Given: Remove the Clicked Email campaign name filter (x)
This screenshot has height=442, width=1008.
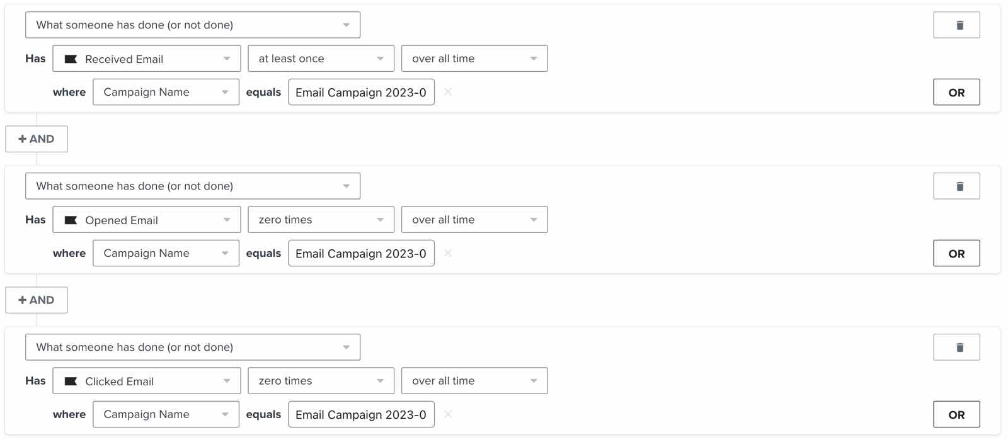Looking at the screenshot, I should pyautogui.click(x=448, y=414).
